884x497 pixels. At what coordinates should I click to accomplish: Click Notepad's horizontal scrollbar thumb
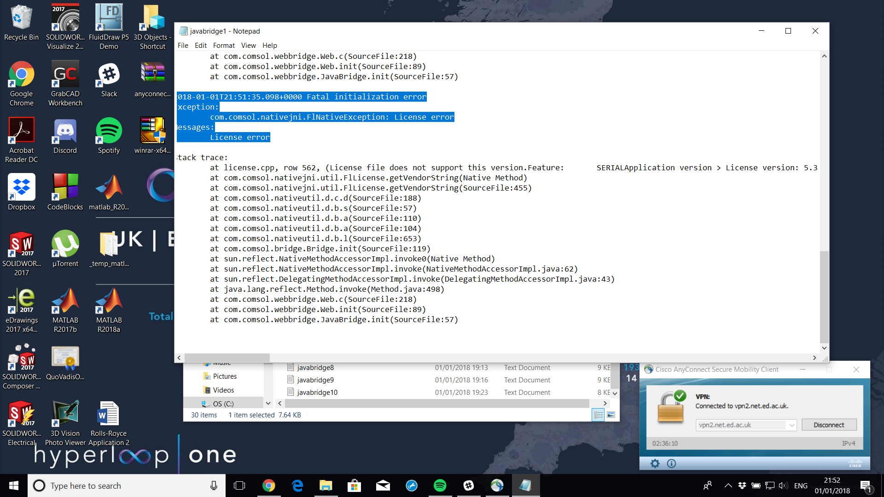(x=227, y=358)
